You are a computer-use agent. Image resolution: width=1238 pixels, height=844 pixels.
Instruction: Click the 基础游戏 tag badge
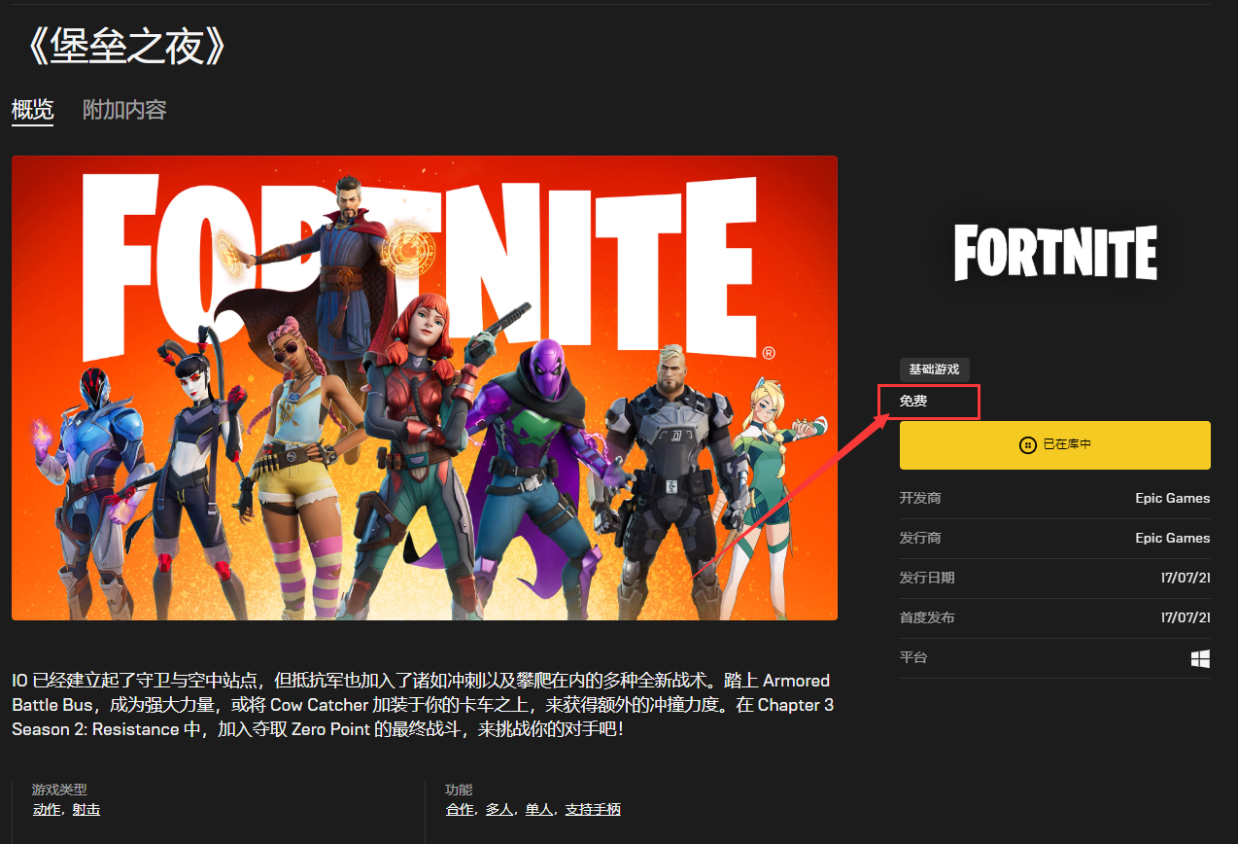(934, 369)
